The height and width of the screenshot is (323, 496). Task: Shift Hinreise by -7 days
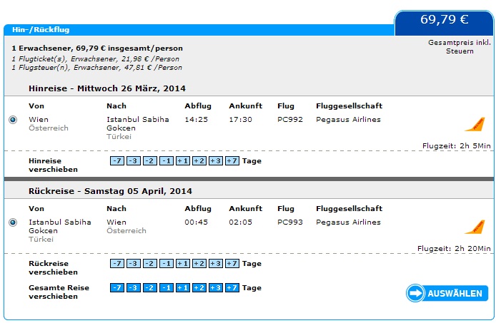pos(117,160)
